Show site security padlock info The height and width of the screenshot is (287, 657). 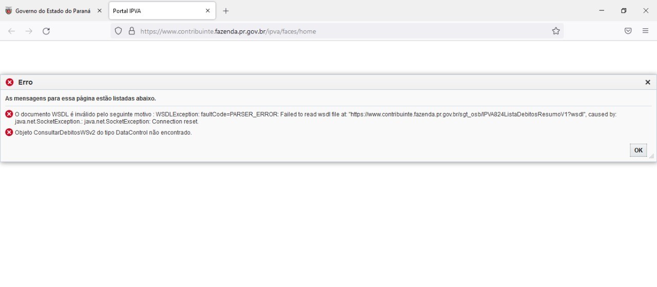pos(131,31)
